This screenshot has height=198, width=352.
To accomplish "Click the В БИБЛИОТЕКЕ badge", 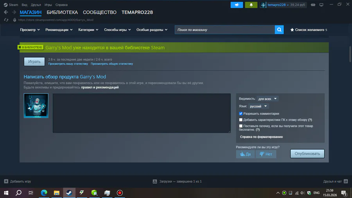I will tap(30, 47).
